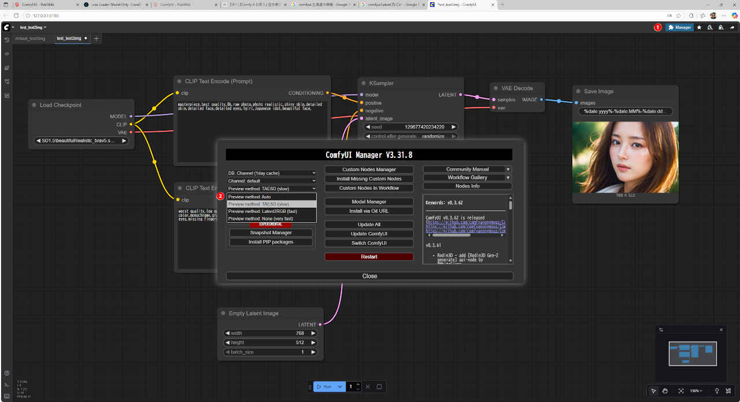Add a new workflow tab
This screenshot has height=402, width=740.
click(x=97, y=38)
